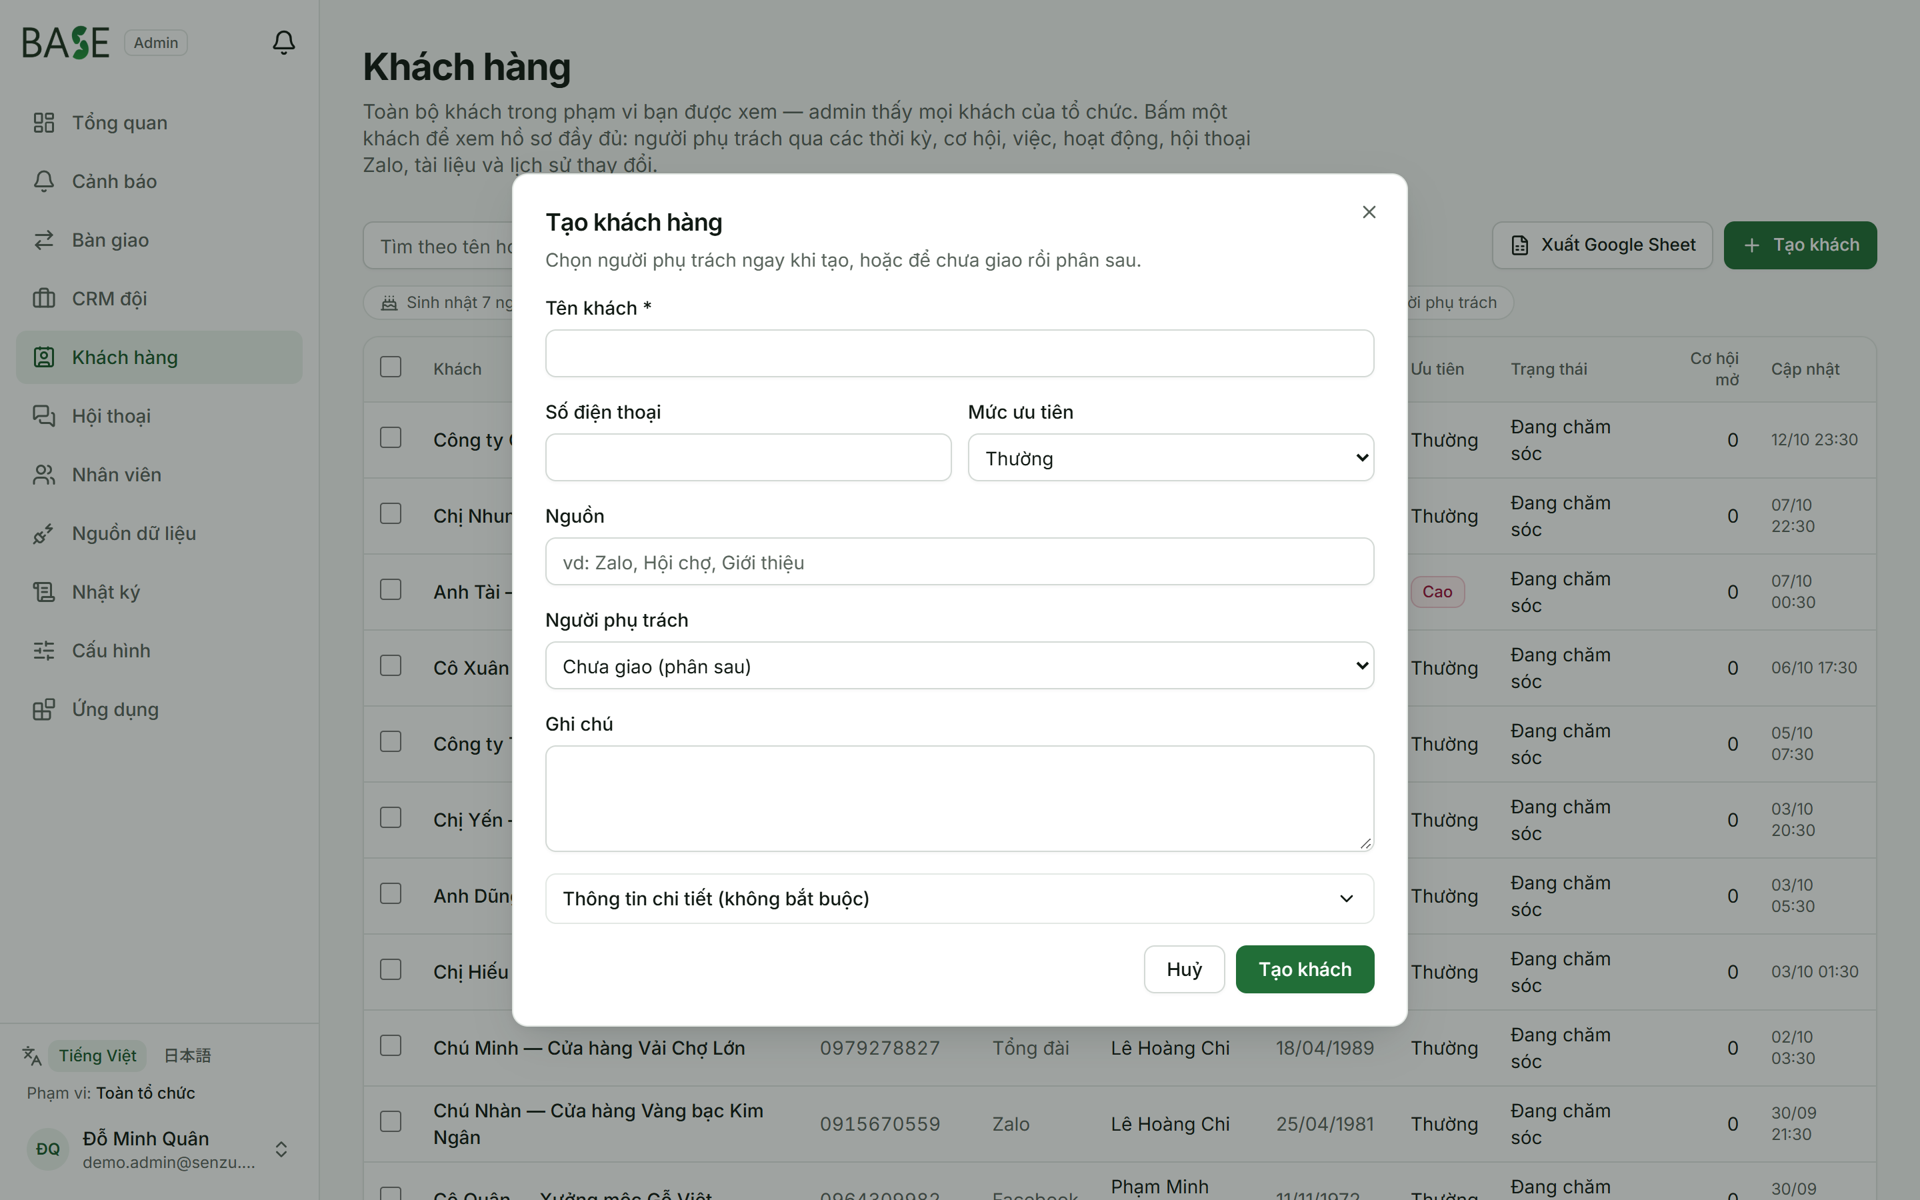Check the Chú Minh row checkbox
The image size is (1920, 1200).
(391, 1046)
